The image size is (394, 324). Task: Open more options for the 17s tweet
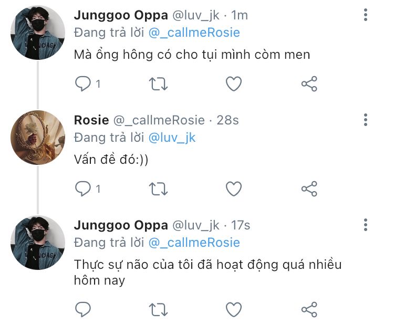[x=366, y=225]
